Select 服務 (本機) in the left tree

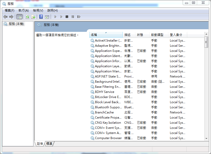click(14, 24)
